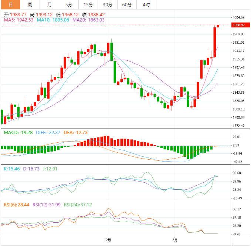
Task: Click the MACD: -19.28 value label
Action: point(18,133)
